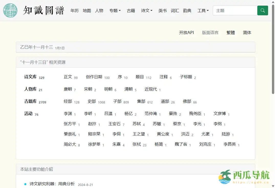Select 版面语言 option

(x=210, y=33)
